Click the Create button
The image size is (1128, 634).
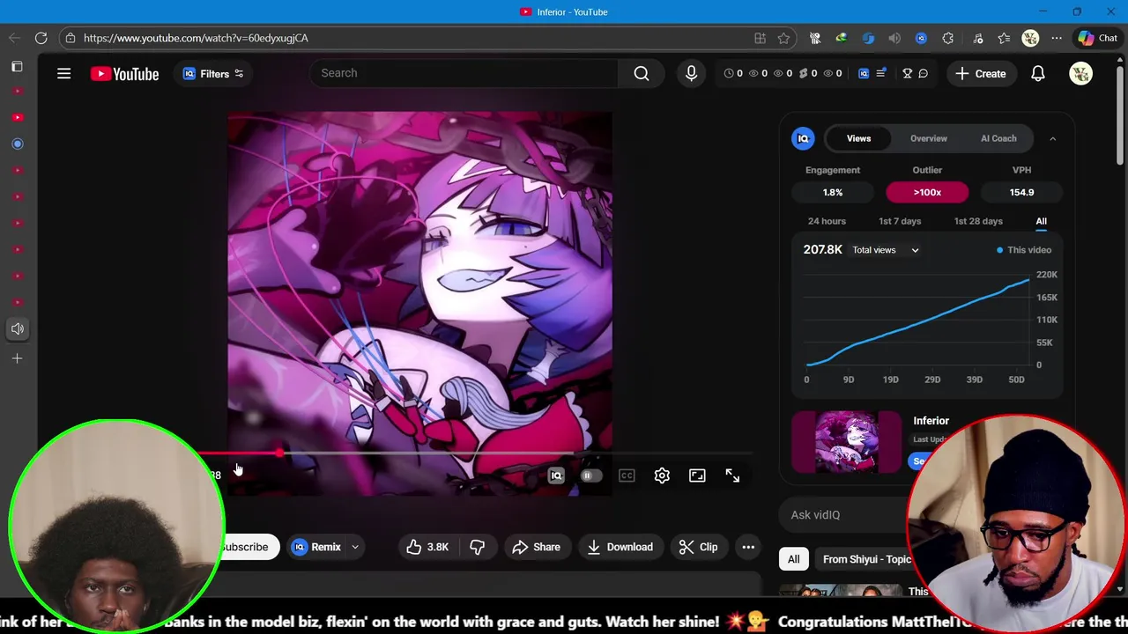pos(979,73)
